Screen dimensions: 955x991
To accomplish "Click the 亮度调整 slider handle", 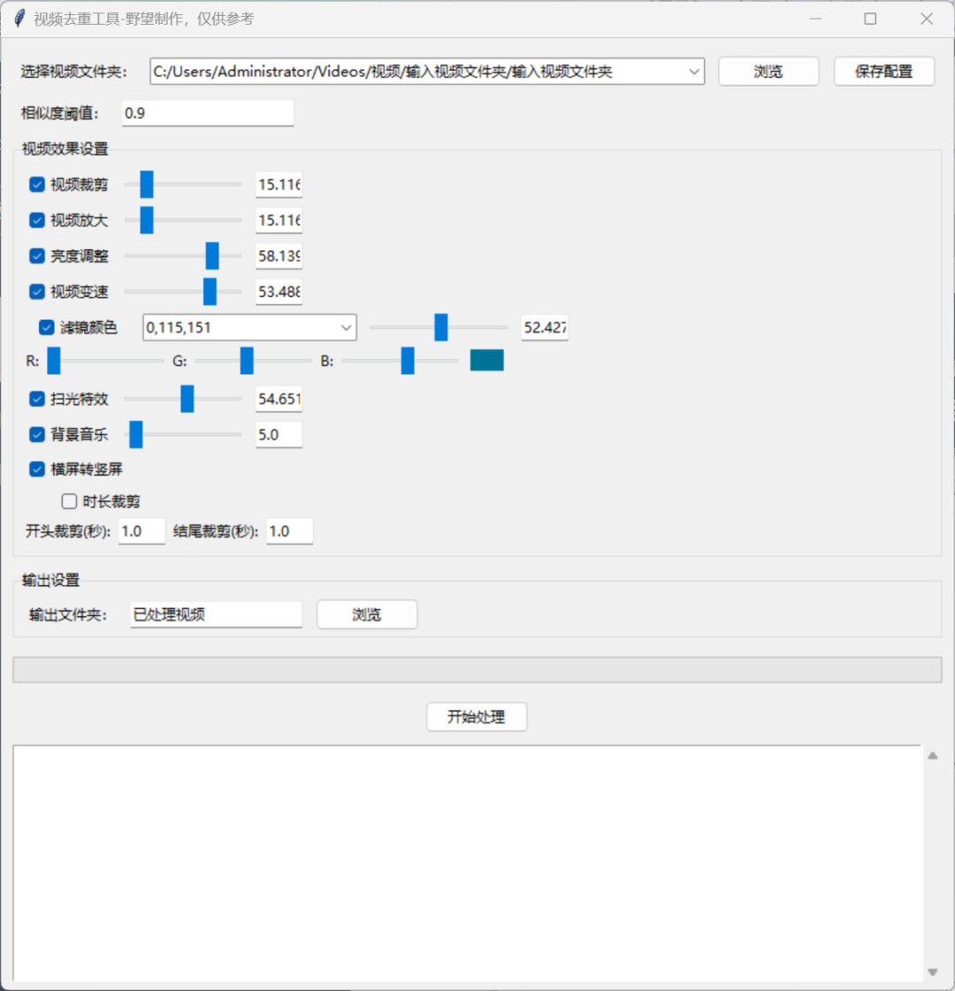I will [x=212, y=256].
